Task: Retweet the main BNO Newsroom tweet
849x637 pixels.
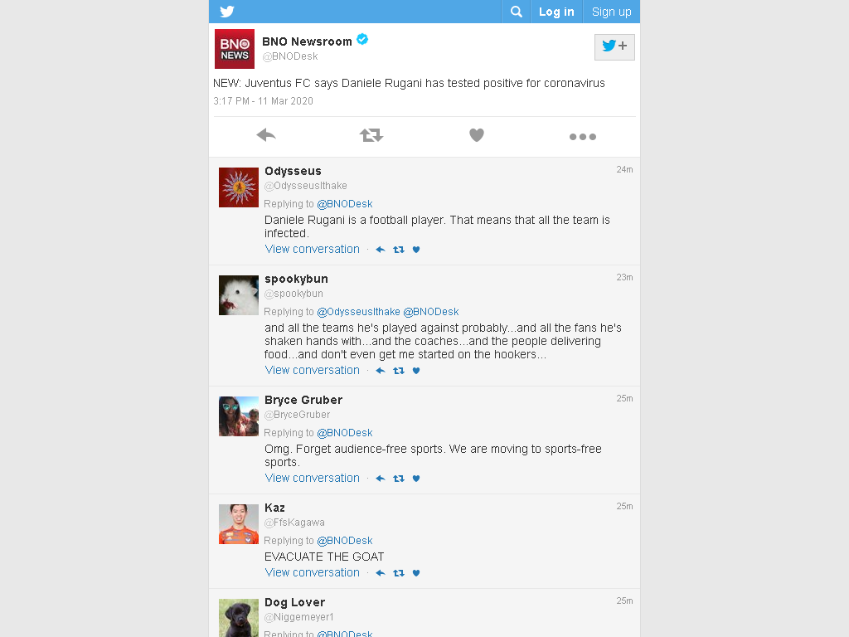Action: [371, 135]
